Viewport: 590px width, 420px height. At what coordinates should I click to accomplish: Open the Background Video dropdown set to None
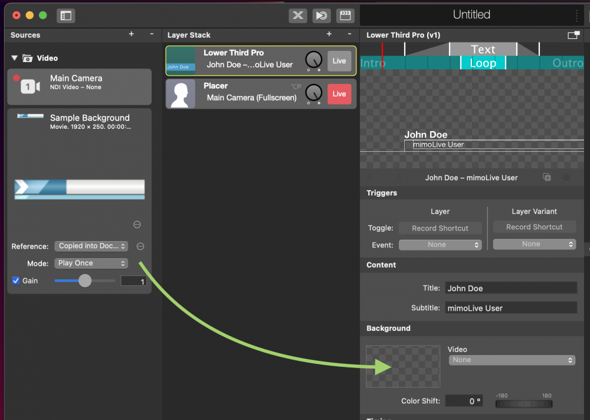[x=512, y=360]
